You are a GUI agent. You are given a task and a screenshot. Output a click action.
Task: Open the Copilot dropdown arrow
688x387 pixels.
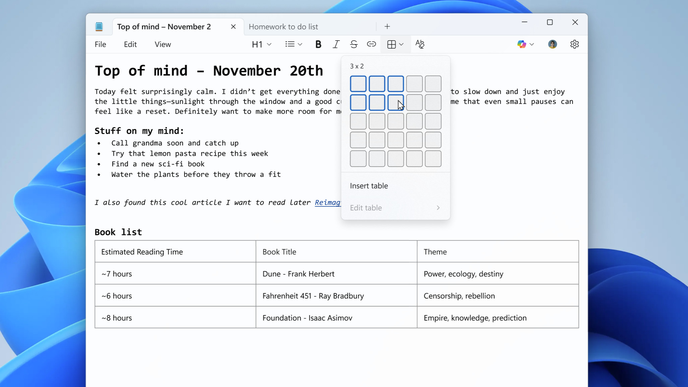531,44
